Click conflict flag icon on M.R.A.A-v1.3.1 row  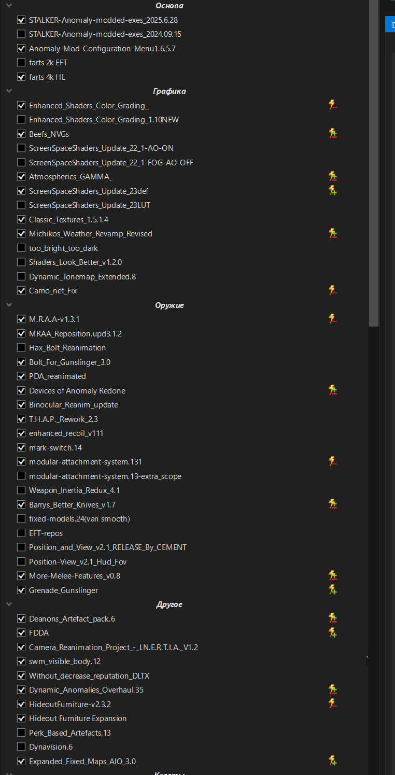333,319
